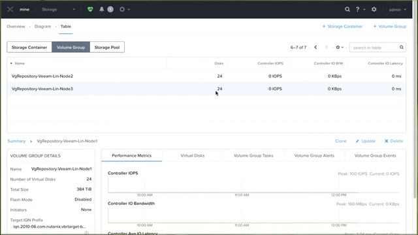Open the help question mark menu
The height and width of the screenshot is (235, 418).
pyautogui.click(x=360, y=9)
